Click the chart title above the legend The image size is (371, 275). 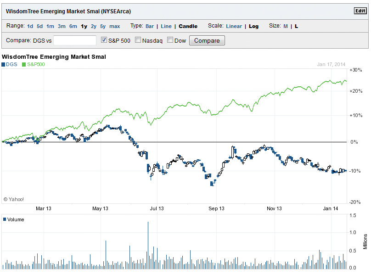(x=54, y=57)
